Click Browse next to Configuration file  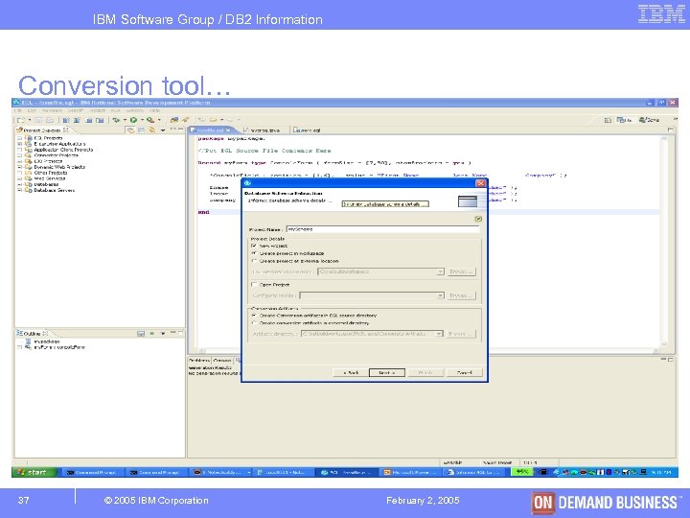(x=461, y=295)
